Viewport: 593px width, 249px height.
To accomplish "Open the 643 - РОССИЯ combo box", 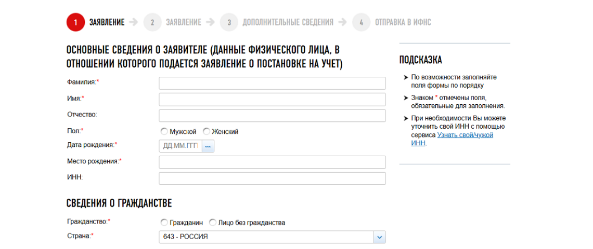I will click(266, 237).
